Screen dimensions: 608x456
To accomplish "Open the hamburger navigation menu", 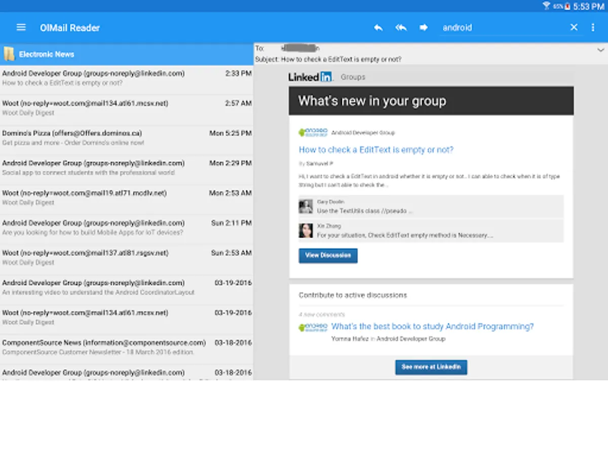I will pyautogui.click(x=21, y=27).
